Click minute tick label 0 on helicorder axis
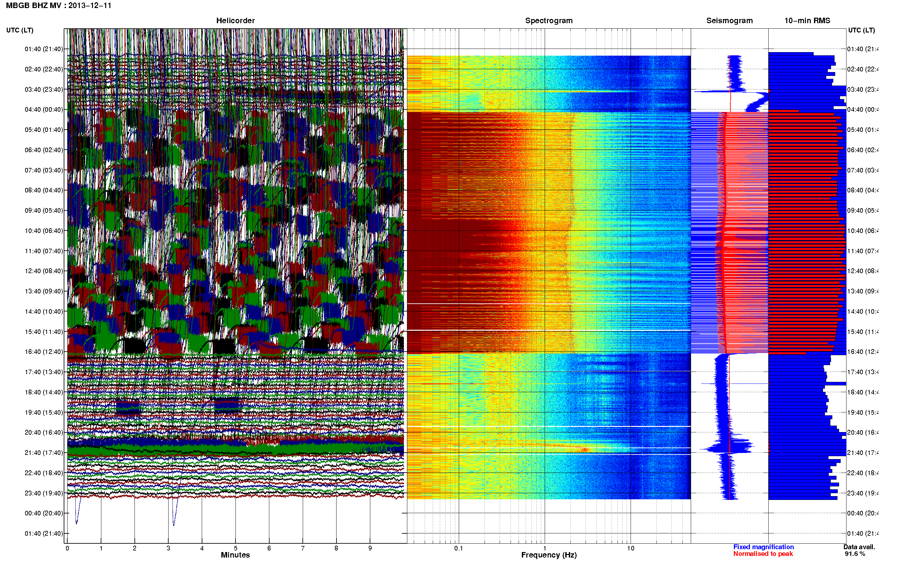Viewport: 915px width, 572px height. pos(67,548)
